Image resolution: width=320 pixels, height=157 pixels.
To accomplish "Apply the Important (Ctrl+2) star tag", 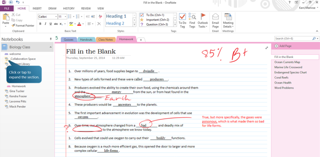I will [x=142, y=19].
